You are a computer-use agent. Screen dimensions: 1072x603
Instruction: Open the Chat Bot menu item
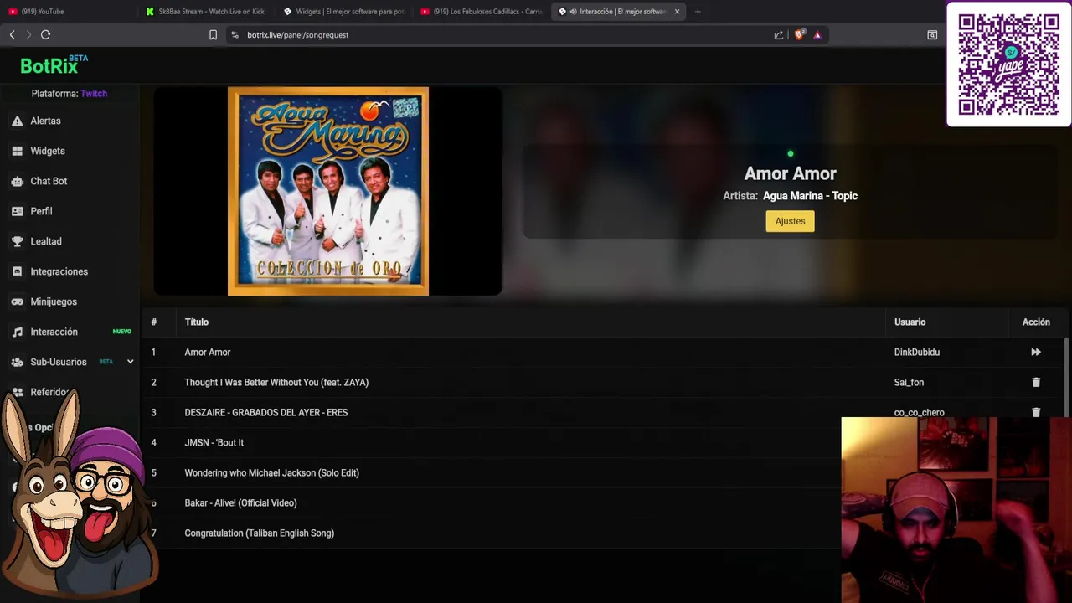(x=49, y=181)
